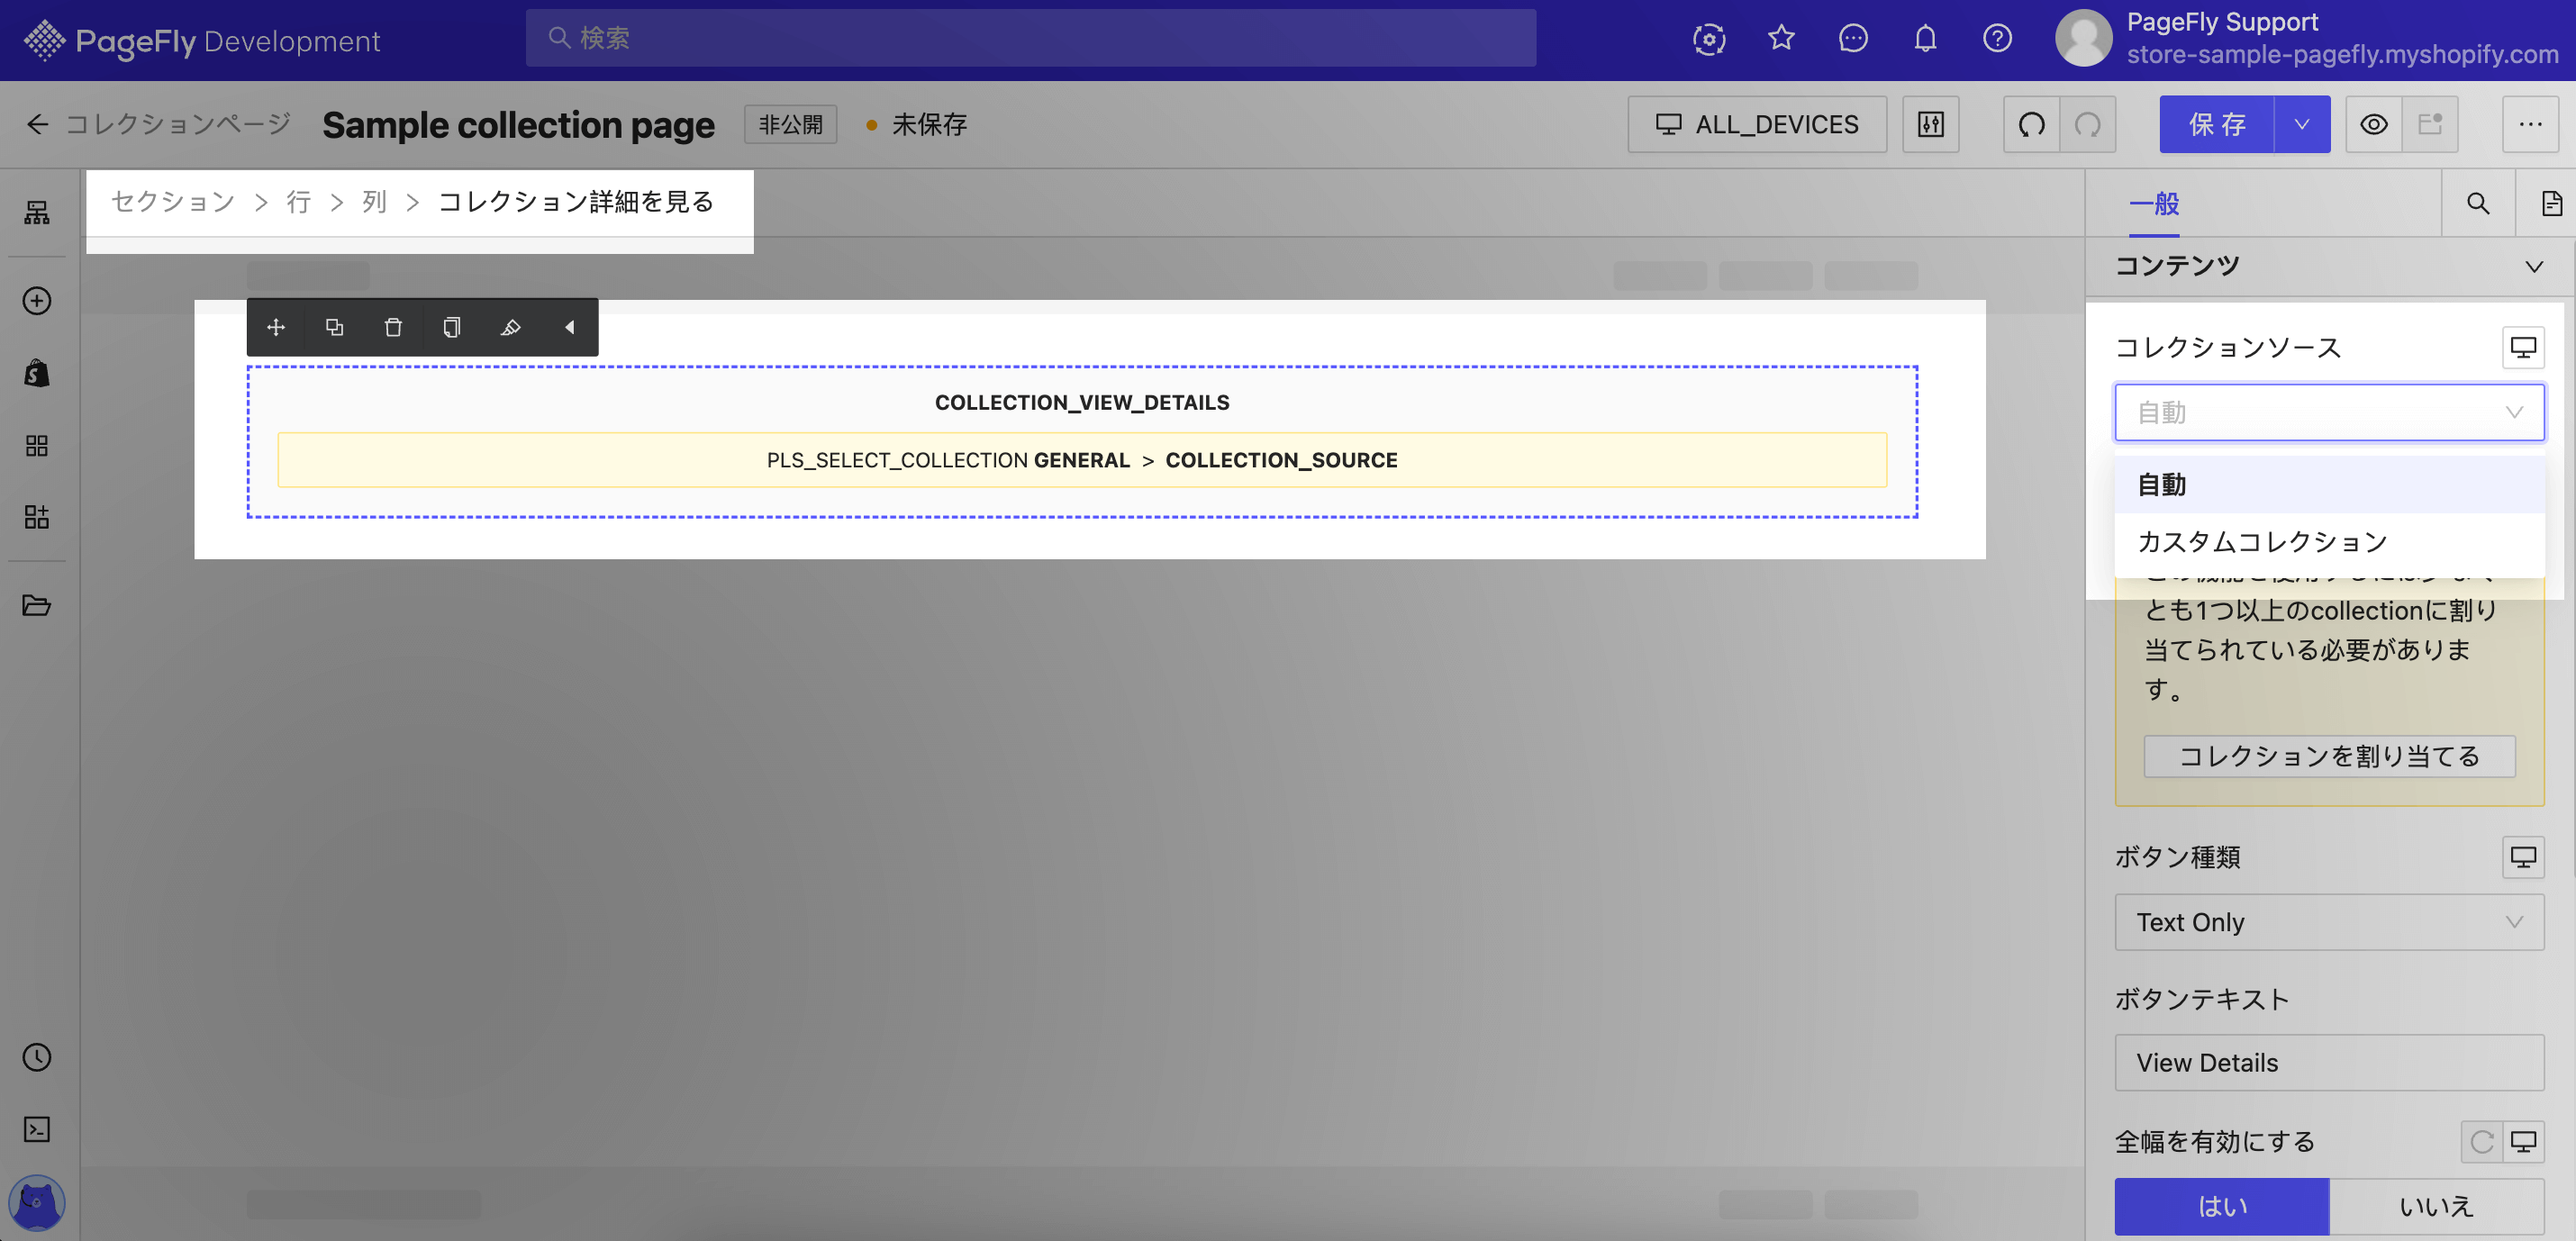The width and height of the screenshot is (2576, 1241).
Task: Open the add element plus icon
Action: [37, 301]
